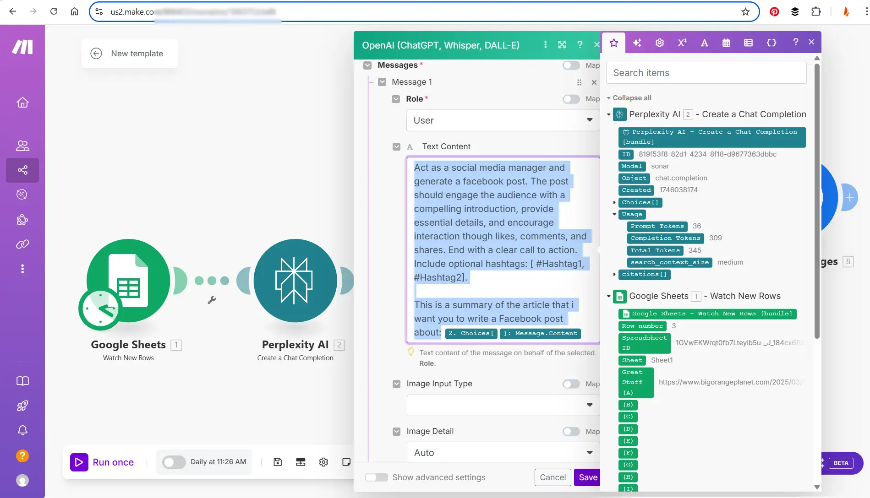Open the Templates icon in sidebar
Image resolution: width=870 pixels, height=498 pixels.
22,195
